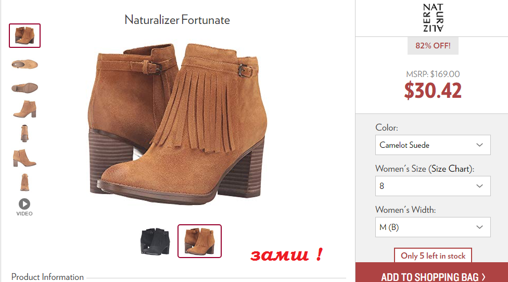The image size is (508, 282).
Task: Click the Naturalizer brand logo
Action: tap(433, 18)
